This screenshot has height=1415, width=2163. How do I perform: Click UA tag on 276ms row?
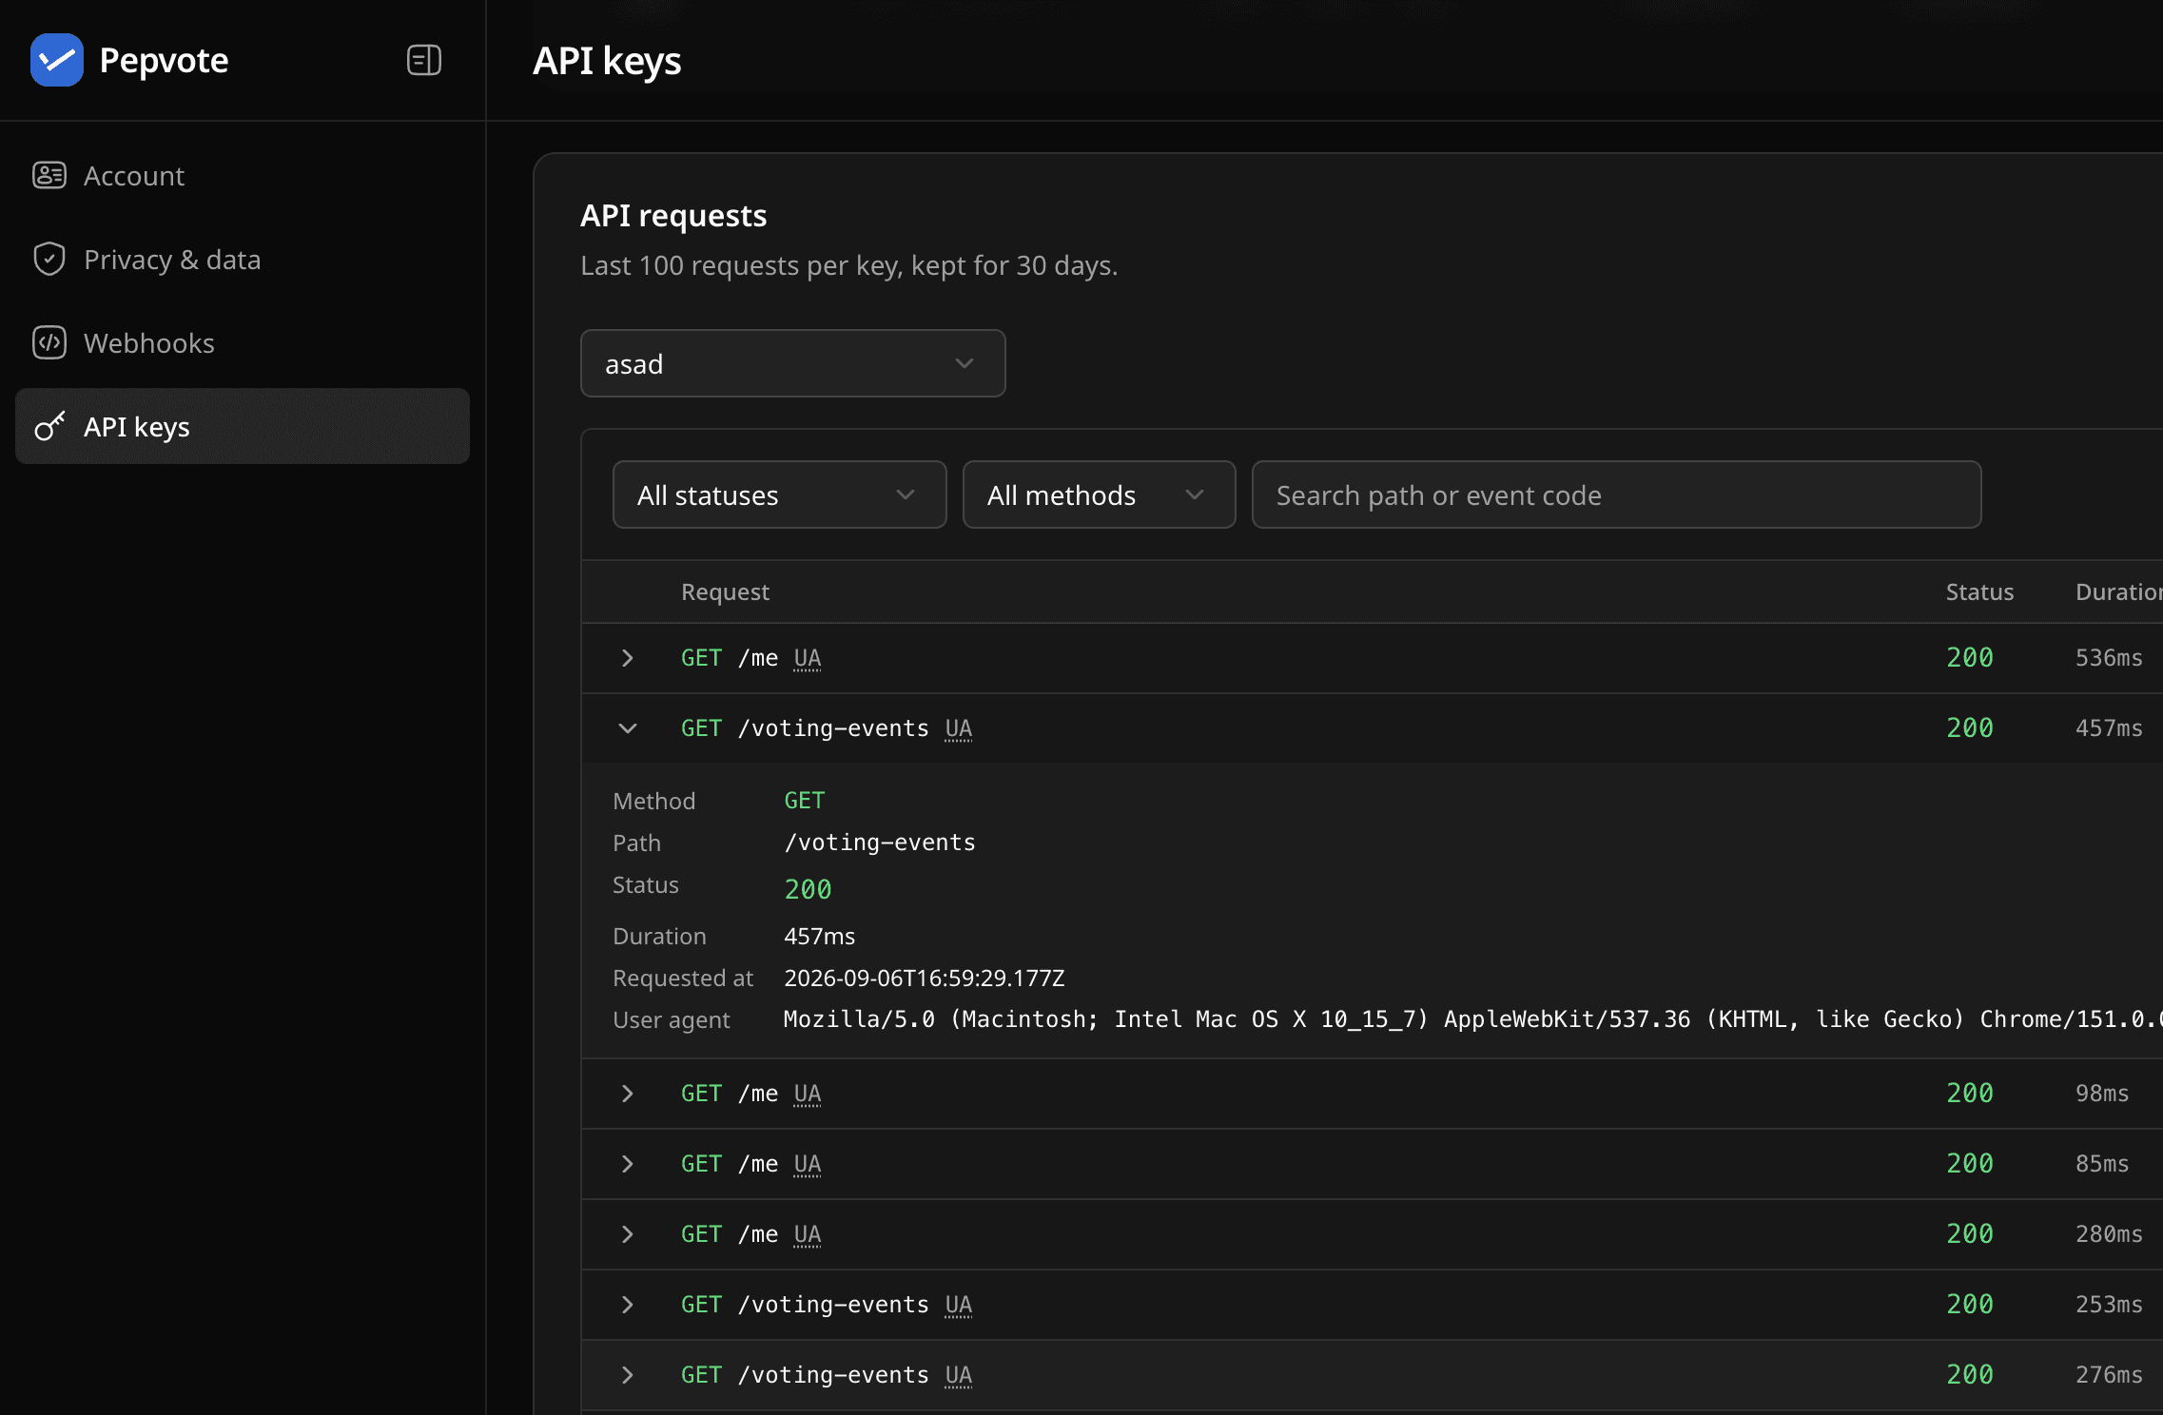959,1375
